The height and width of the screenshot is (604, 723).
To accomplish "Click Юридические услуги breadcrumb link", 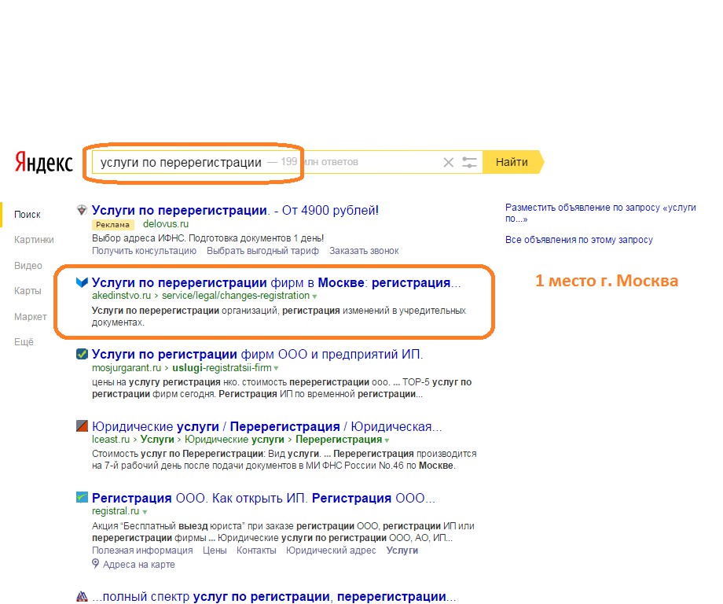I will (234, 440).
